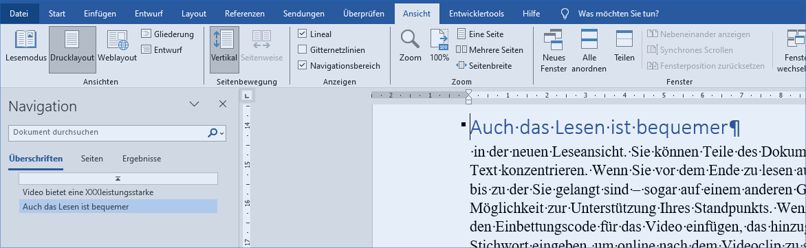Viewport: 806px width, 248px height.
Task: Open the Sendungen ribbon tab
Action: (x=304, y=13)
